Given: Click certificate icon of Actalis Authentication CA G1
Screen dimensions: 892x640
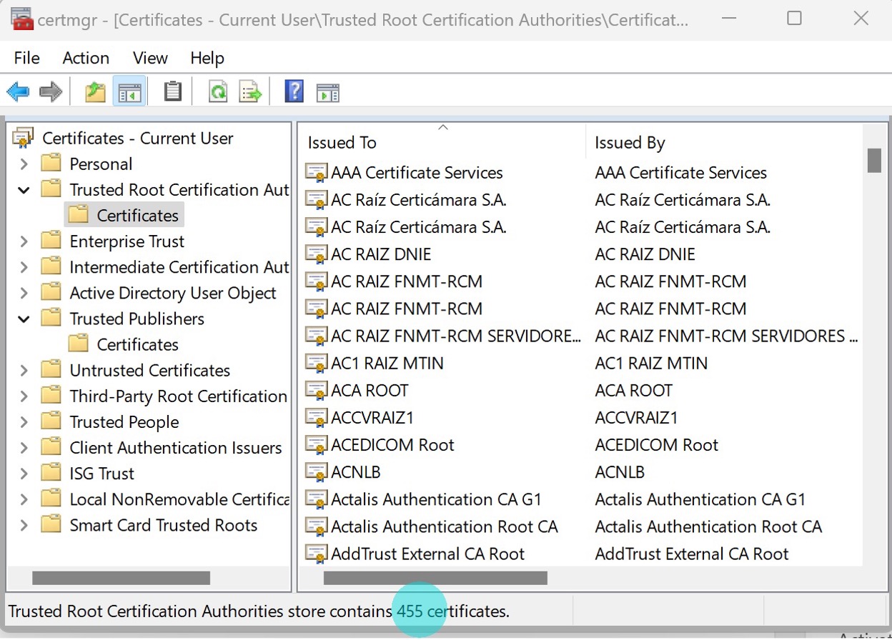Looking at the screenshot, I should click(x=316, y=499).
